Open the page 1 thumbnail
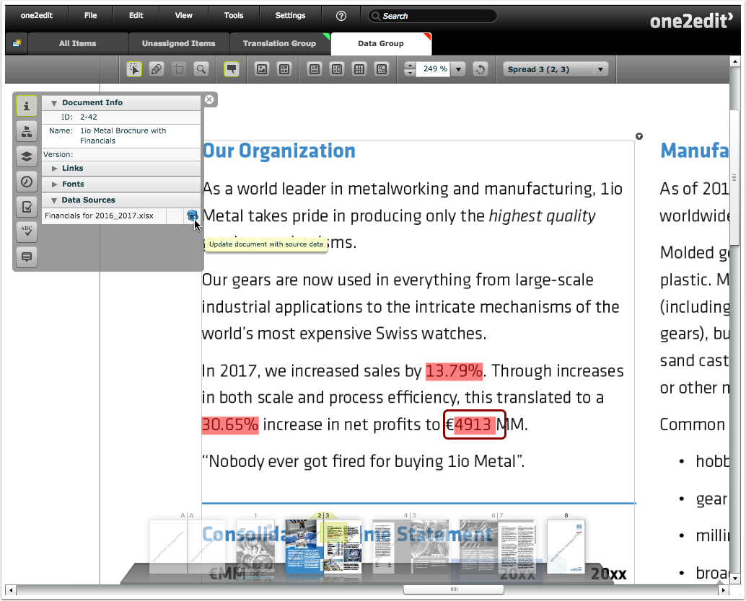The width and height of the screenshot is (746, 601). coord(255,546)
